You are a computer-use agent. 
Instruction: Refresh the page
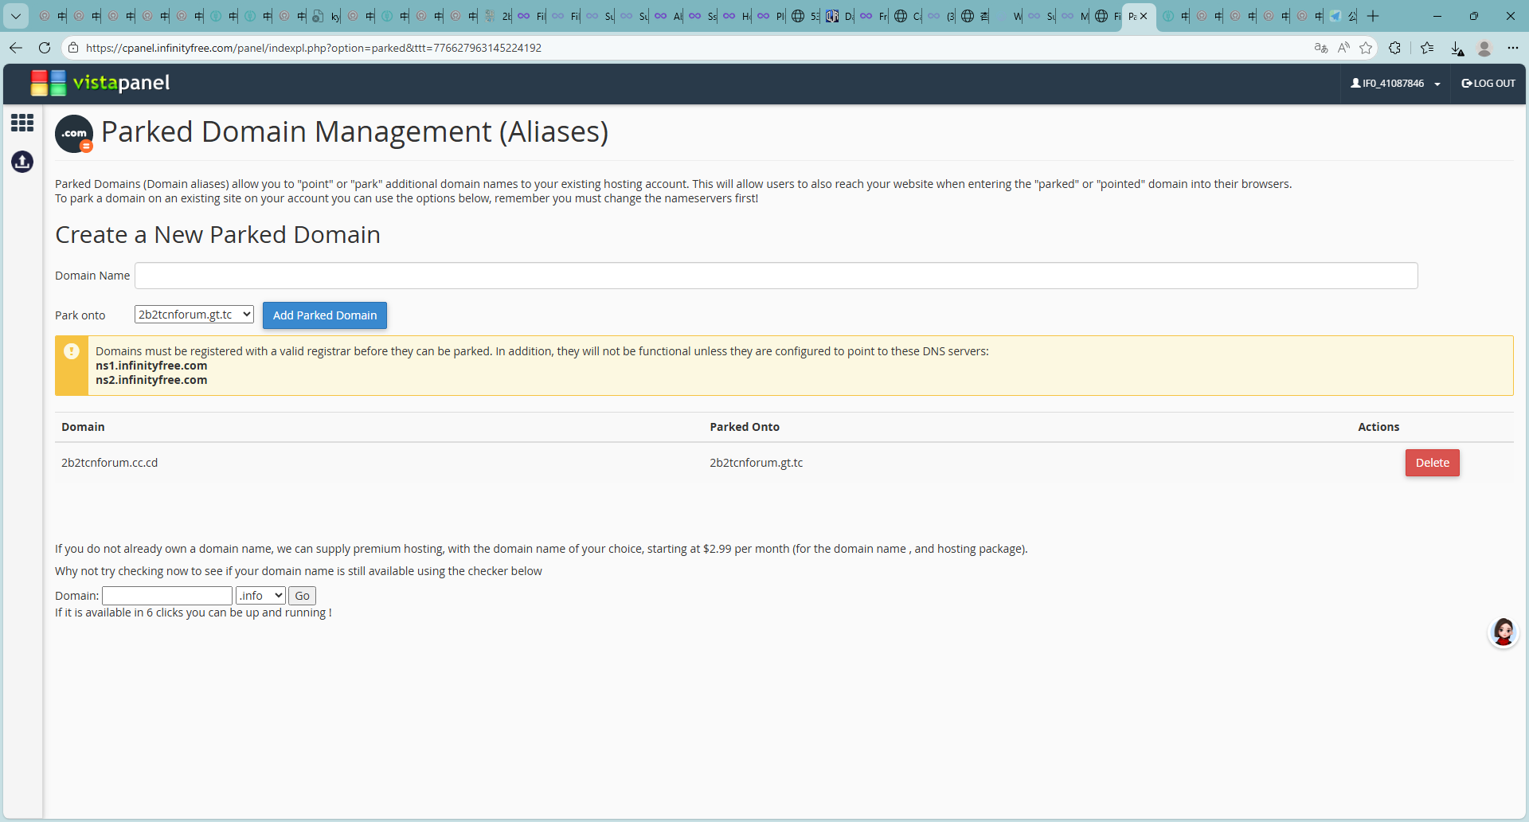point(45,48)
